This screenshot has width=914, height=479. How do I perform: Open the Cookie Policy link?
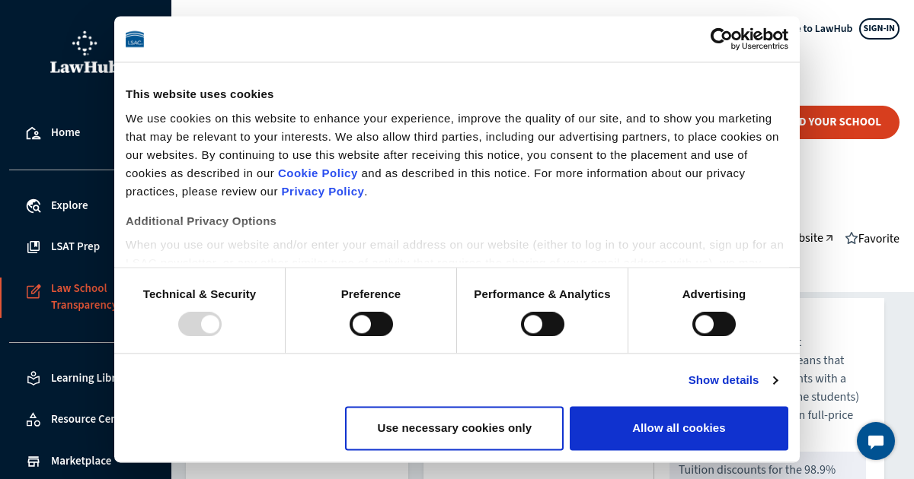pyautogui.click(x=318, y=173)
